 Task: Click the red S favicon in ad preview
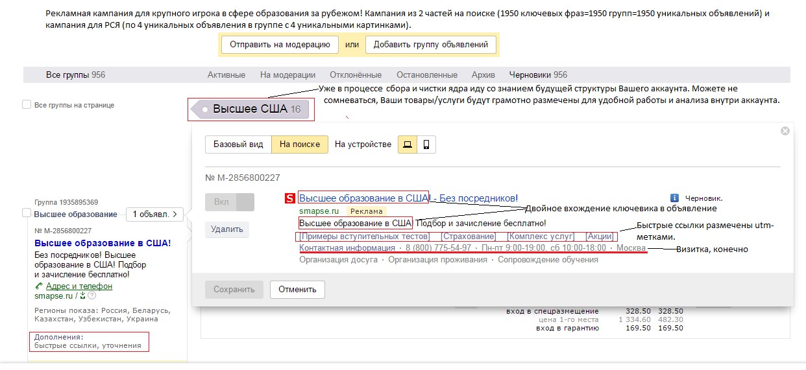(290, 198)
